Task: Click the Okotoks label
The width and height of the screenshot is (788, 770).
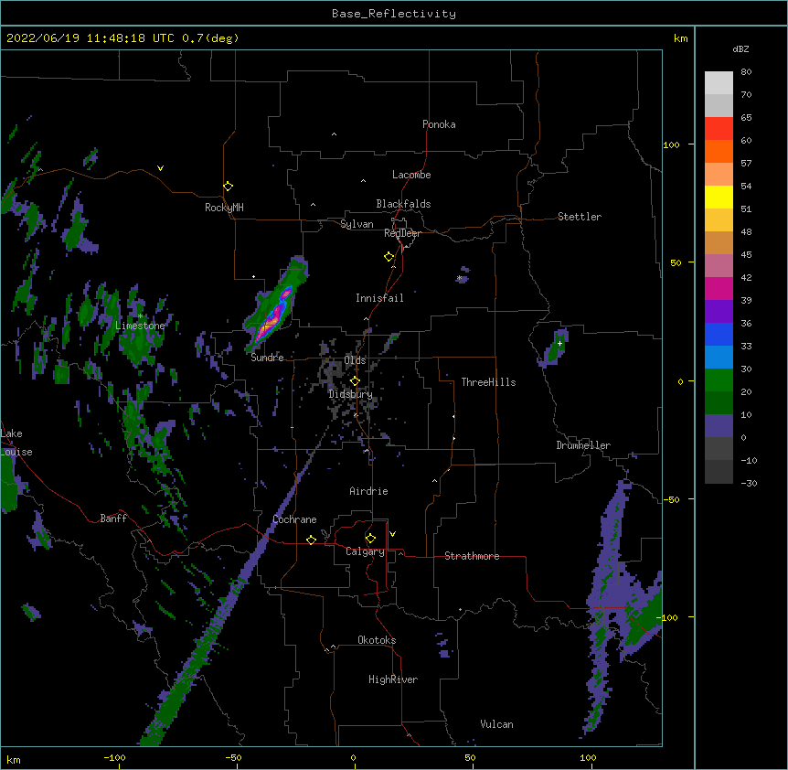Action: 377,640
